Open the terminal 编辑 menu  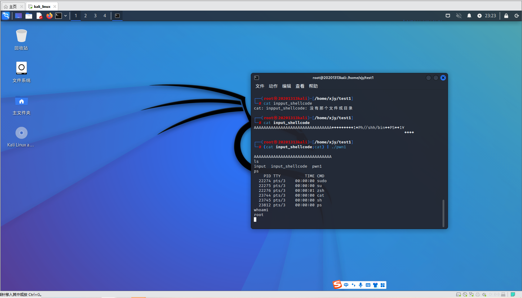(287, 86)
